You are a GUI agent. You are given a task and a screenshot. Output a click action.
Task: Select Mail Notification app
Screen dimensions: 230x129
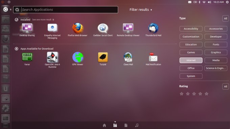153,59
